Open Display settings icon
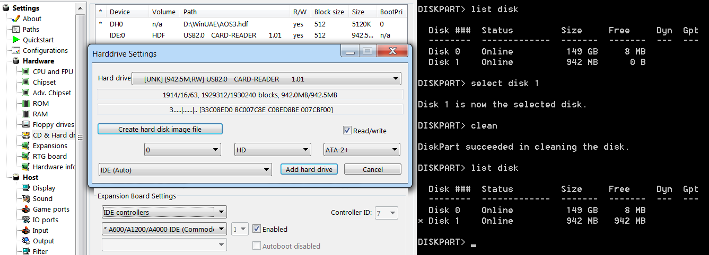The image size is (709, 255). [x=25, y=188]
